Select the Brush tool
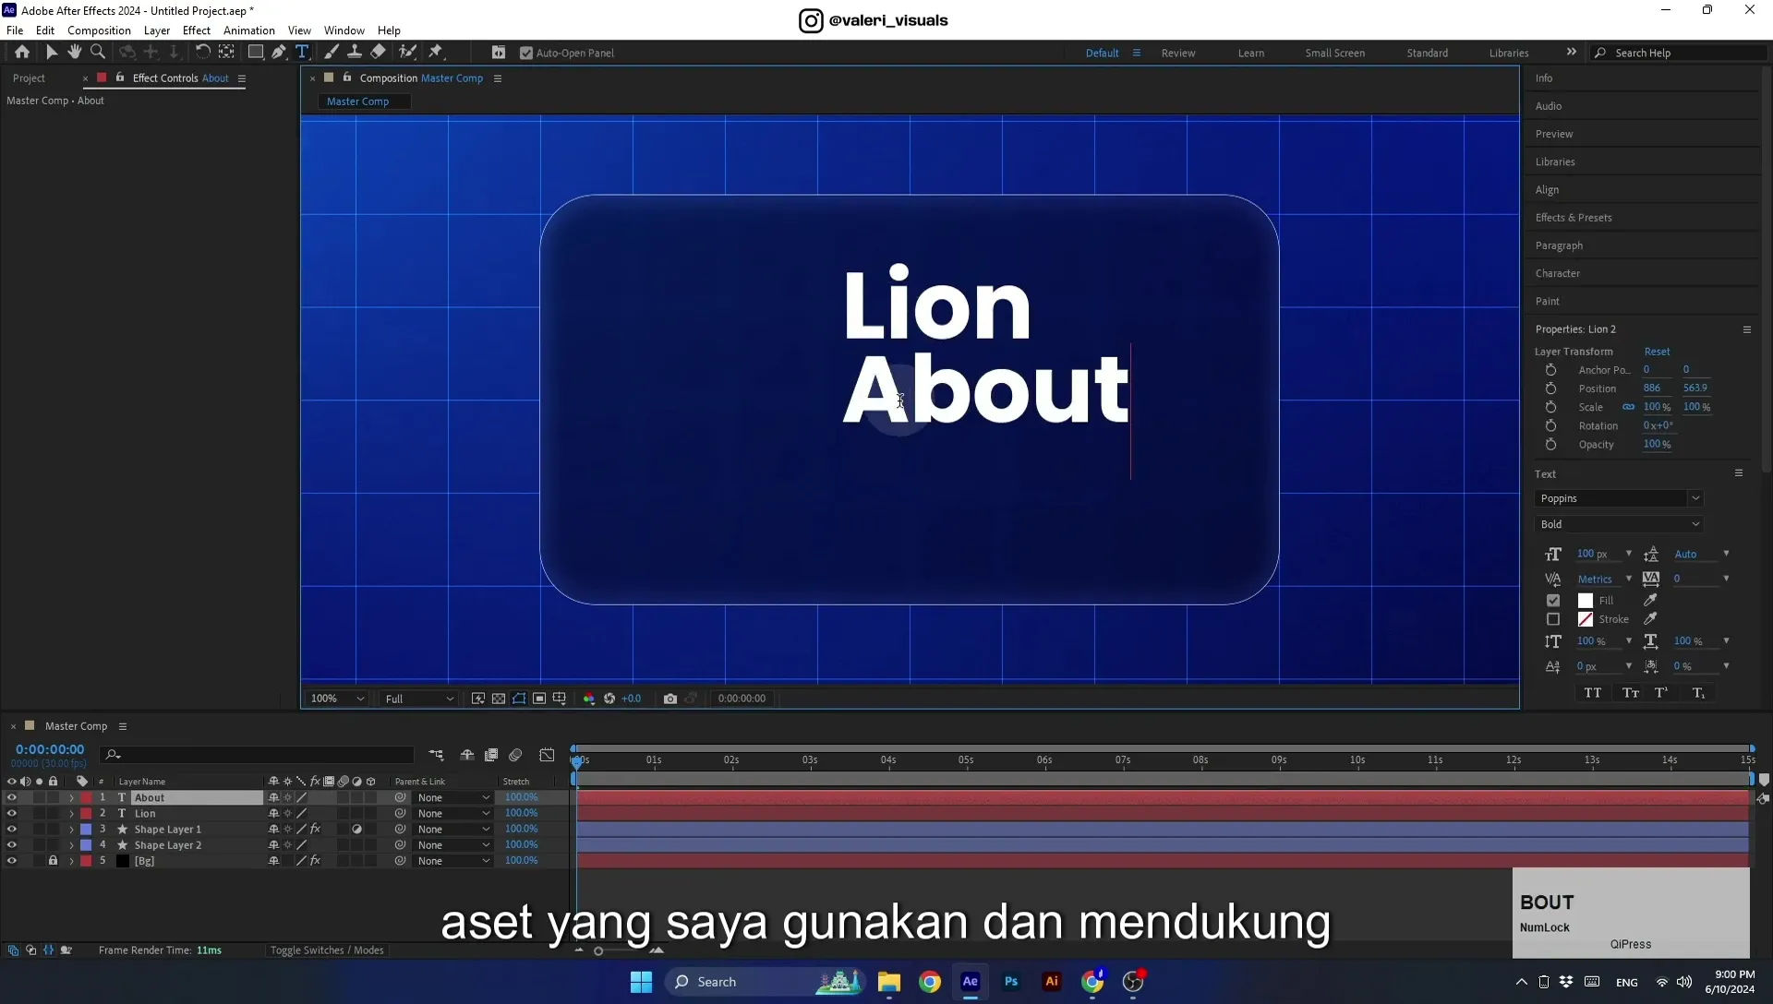The height and width of the screenshot is (1004, 1773). pyautogui.click(x=331, y=53)
